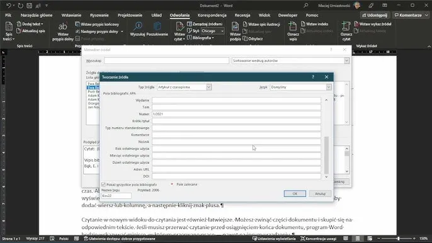The image size is (432, 243).
Task: Expand the Bibliografia menu
Action: click(200, 38)
